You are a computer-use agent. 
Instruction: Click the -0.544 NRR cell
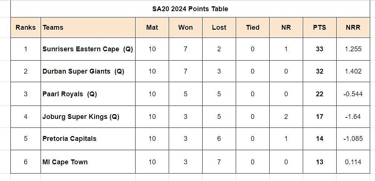pyautogui.click(x=353, y=94)
